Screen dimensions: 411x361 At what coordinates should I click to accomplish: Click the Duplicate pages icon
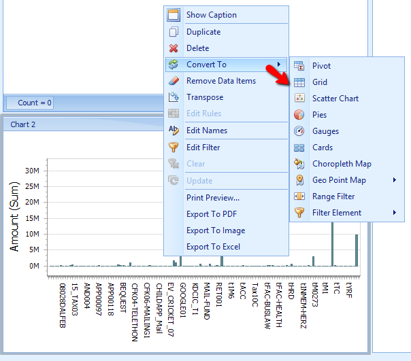pos(174,32)
